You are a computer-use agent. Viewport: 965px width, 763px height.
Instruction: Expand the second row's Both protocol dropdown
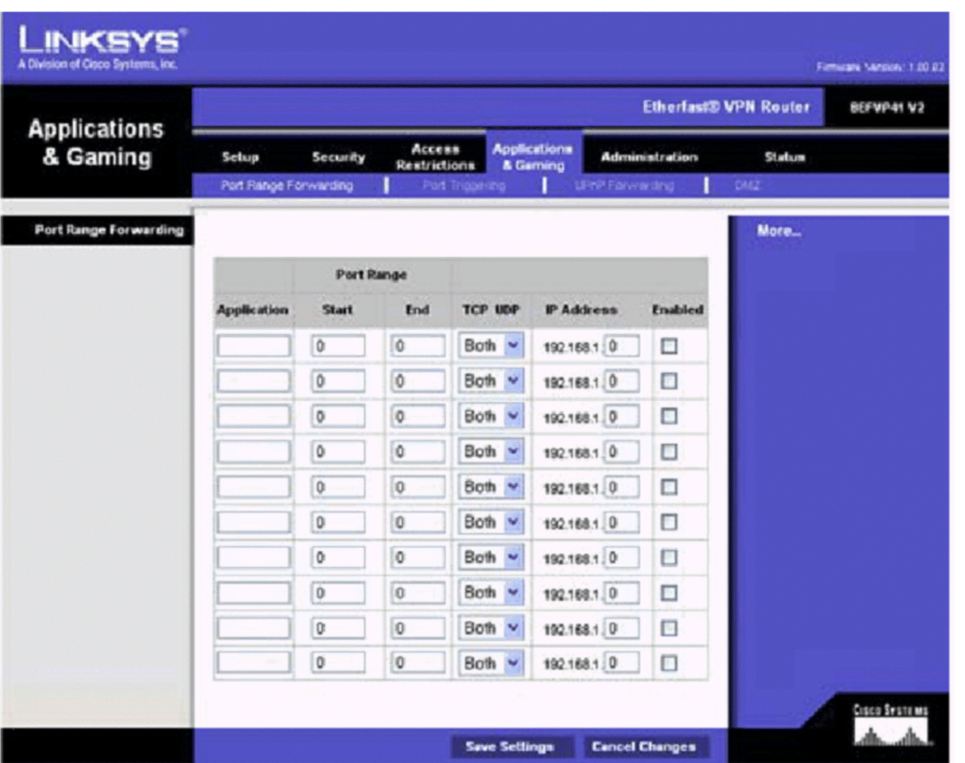(x=491, y=381)
